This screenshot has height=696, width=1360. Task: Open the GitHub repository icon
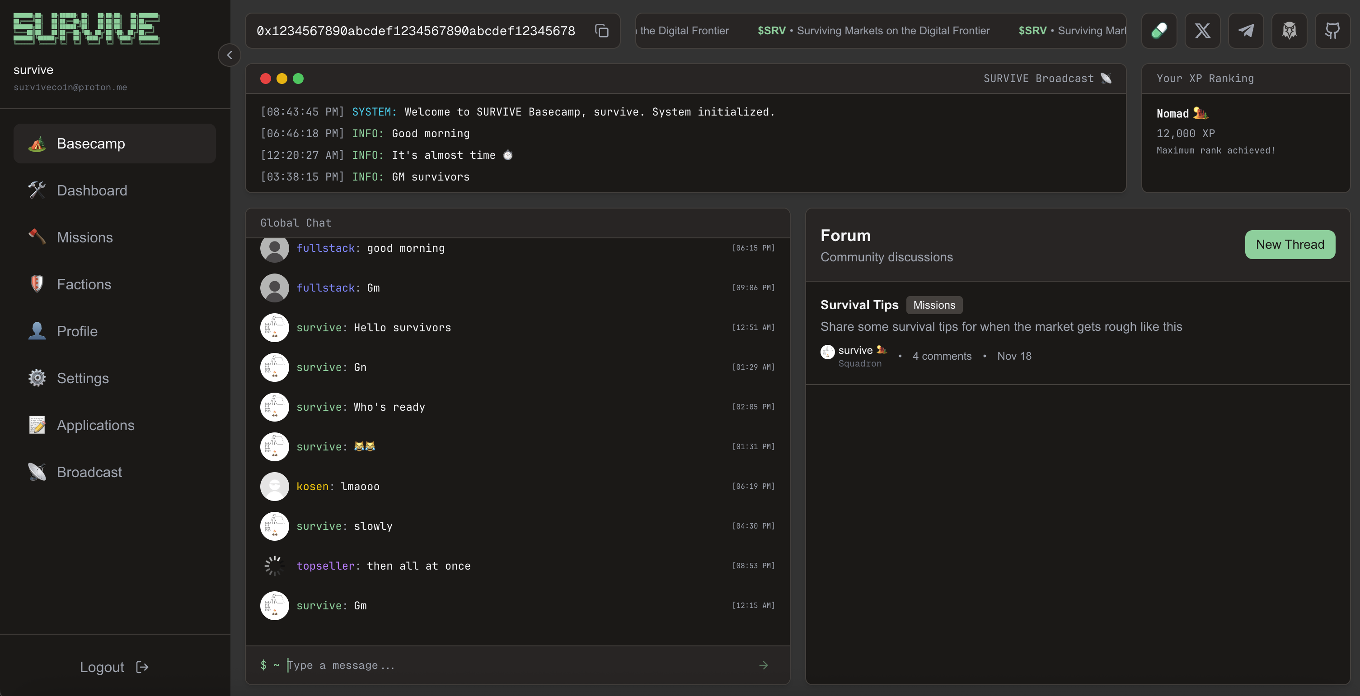coord(1332,31)
